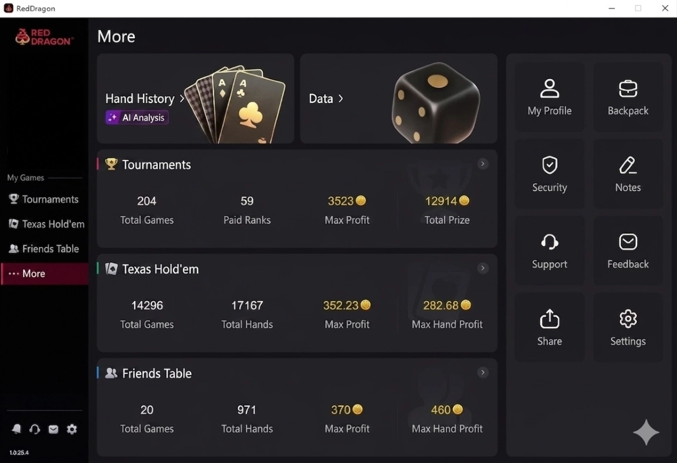The width and height of the screenshot is (677, 463).
Task: Open the Share tile
Action: click(x=549, y=328)
